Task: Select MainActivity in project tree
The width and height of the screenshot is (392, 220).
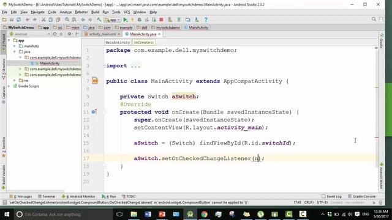Action: tap(50, 63)
